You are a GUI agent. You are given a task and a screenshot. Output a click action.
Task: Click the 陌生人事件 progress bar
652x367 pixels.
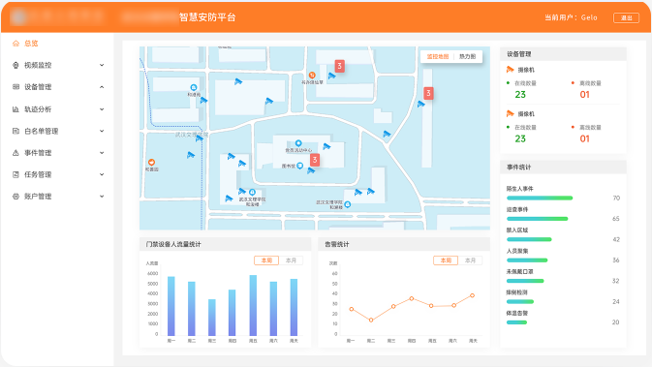pos(540,198)
